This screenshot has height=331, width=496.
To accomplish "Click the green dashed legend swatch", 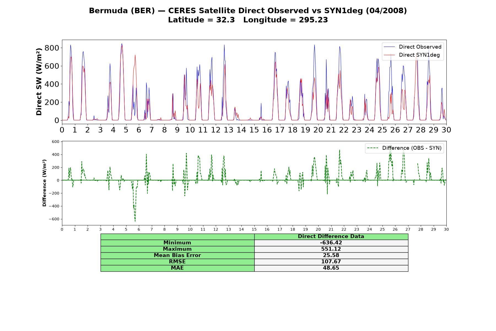I will point(373,148).
